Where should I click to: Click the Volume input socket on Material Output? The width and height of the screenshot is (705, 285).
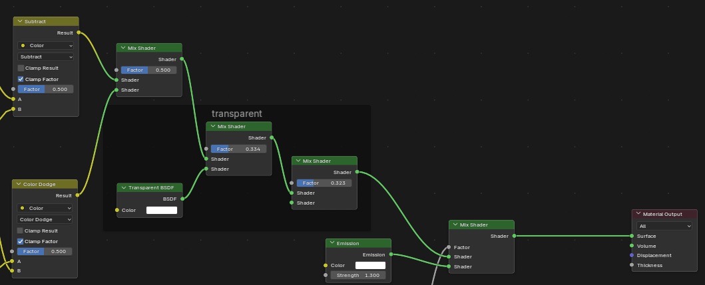pyautogui.click(x=632, y=246)
